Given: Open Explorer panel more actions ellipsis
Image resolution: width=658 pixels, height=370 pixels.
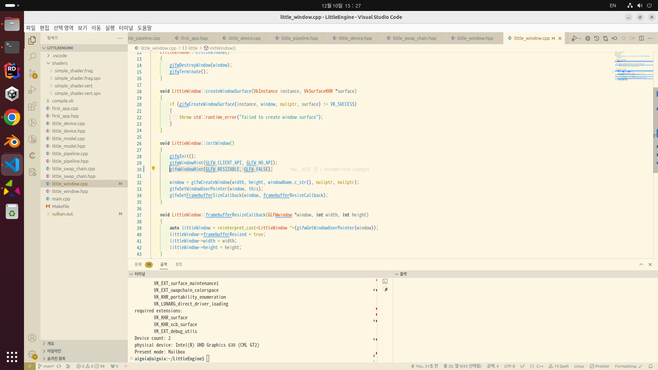Looking at the screenshot, I should point(120,38).
